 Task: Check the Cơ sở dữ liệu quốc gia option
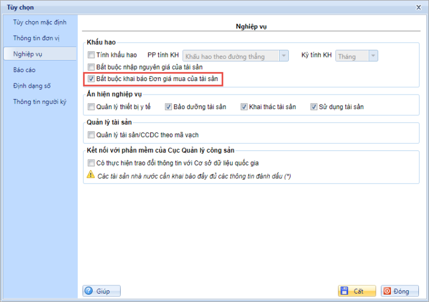tap(92, 163)
